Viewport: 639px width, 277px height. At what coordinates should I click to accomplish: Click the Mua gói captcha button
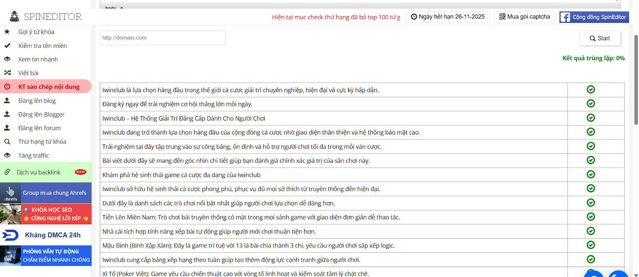[524, 17]
